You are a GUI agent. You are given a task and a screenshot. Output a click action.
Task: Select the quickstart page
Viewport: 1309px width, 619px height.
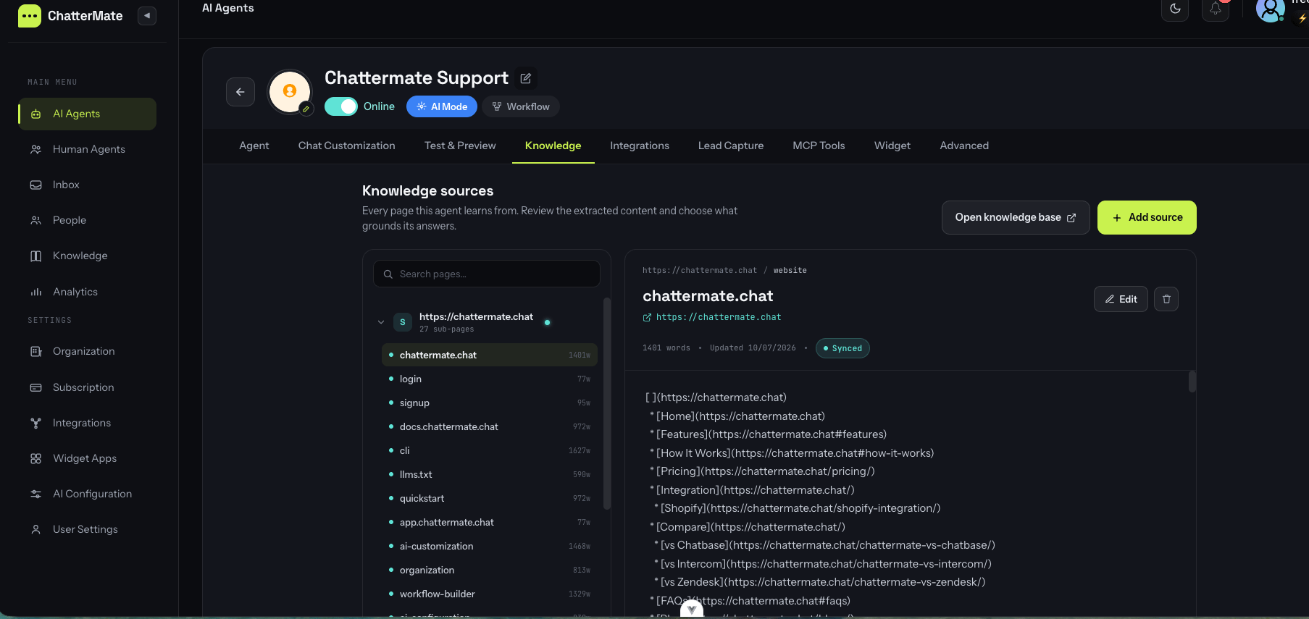tap(489, 498)
